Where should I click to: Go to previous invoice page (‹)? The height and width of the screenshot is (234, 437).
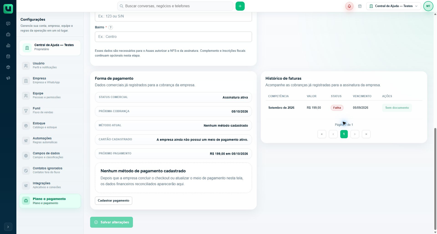point(333,134)
